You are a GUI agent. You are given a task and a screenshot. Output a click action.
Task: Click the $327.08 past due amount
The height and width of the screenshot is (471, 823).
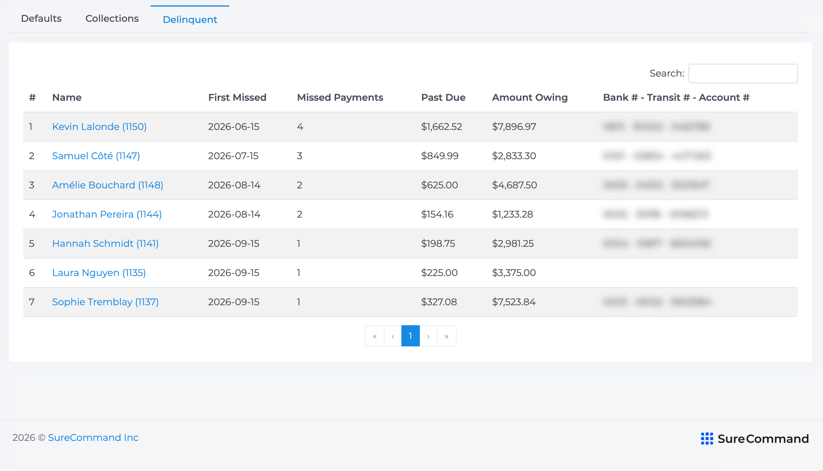(439, 302)
